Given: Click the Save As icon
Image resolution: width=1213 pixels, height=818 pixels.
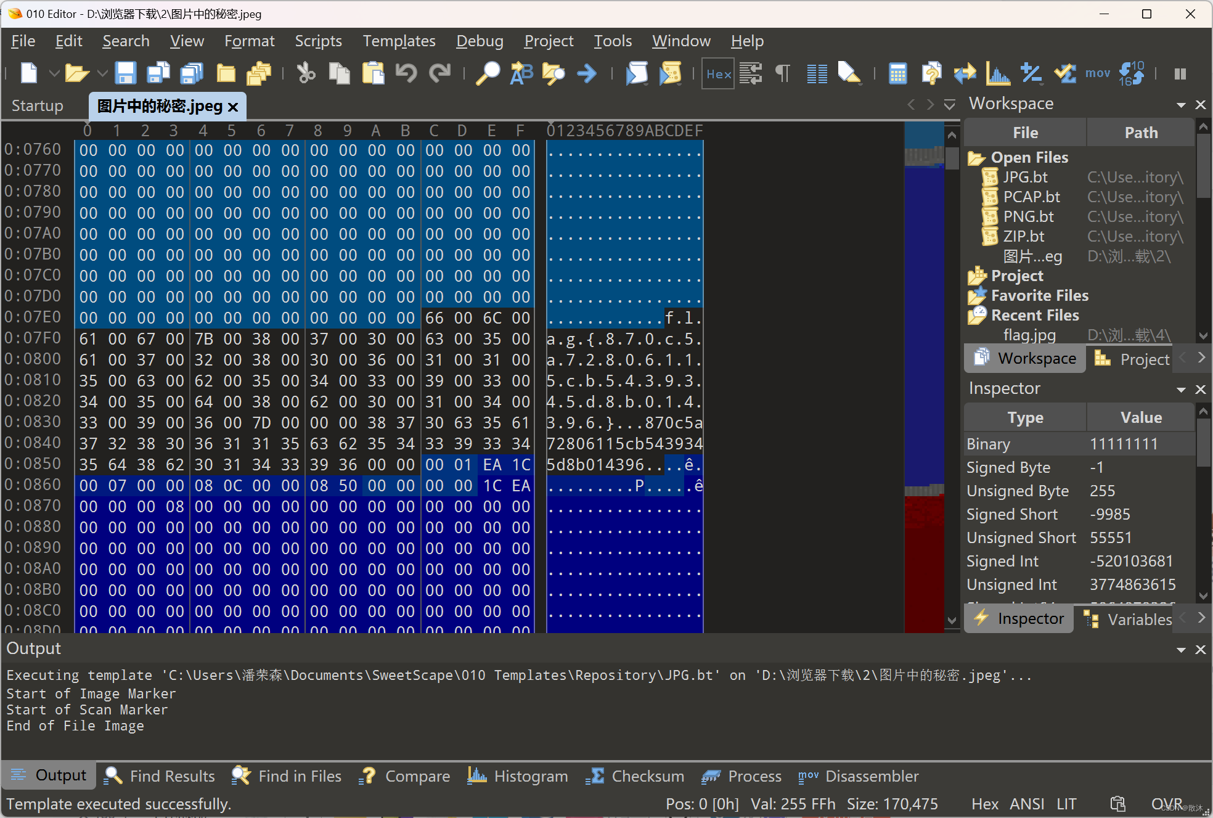Looking at the screenshot, I should pos(158,73).
